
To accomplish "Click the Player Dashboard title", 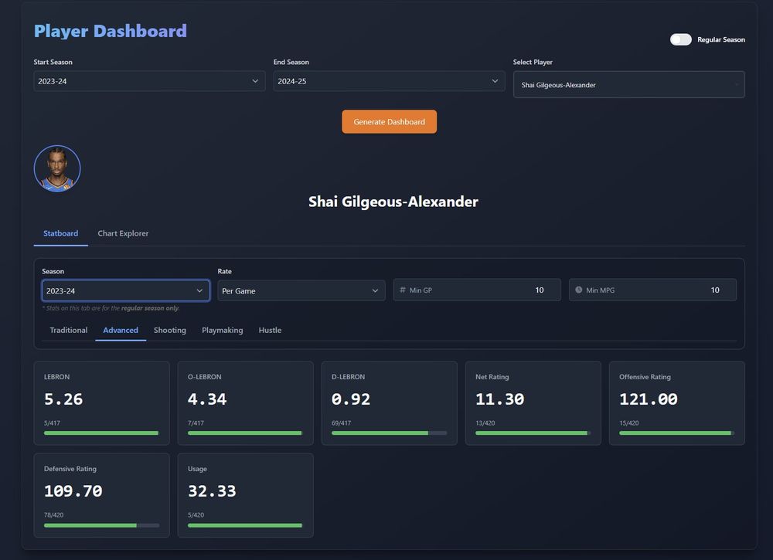I will pos(111,31).
